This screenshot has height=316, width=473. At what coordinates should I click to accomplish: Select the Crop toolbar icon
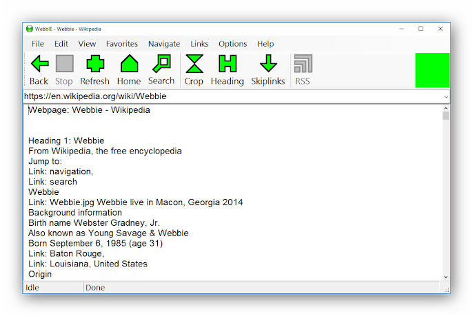pyautogui.click(x=194, y=63)
